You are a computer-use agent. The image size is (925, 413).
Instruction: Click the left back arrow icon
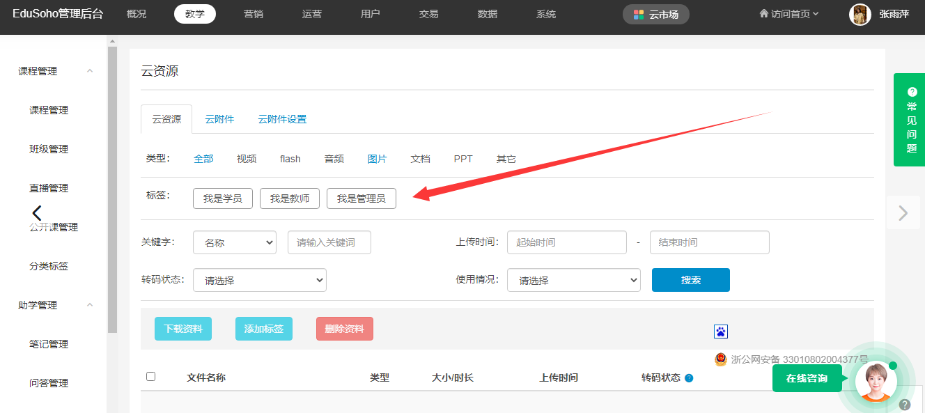(37, 213)
